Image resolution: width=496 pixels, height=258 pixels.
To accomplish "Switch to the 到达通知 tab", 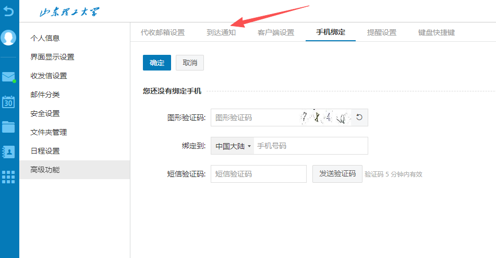I will [221, 32].
